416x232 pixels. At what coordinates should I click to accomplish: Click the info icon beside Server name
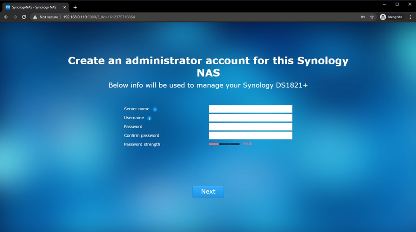(155, 109)
